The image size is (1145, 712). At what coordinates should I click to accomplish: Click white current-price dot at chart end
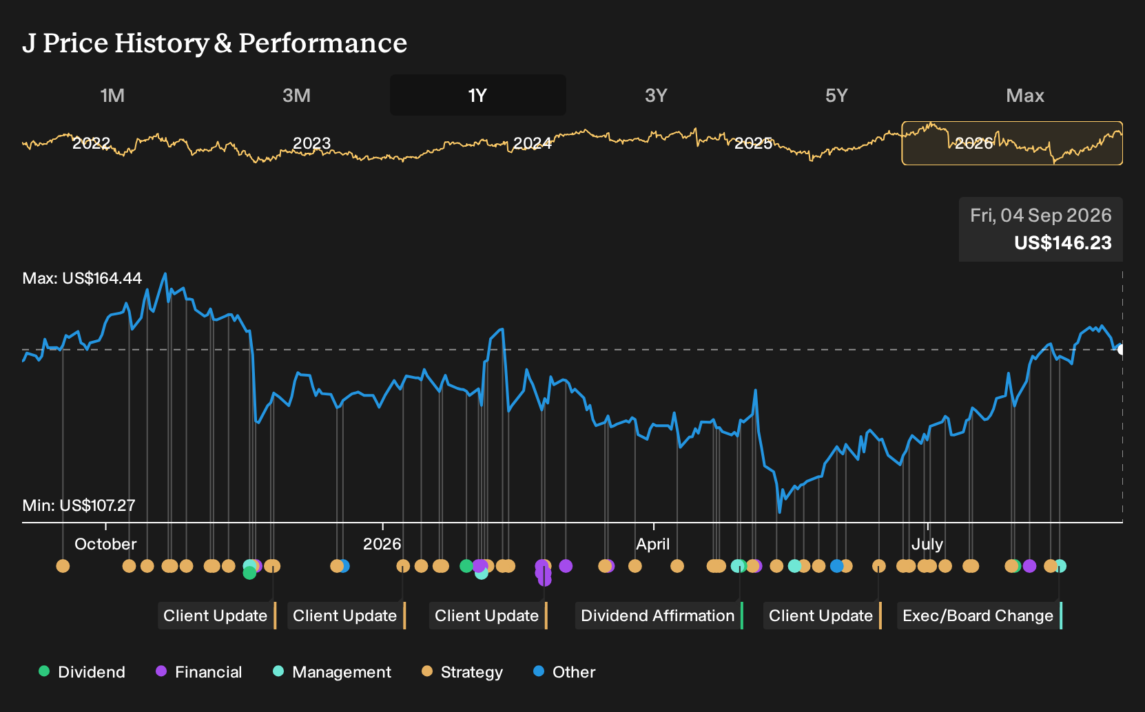(1121, 350)
